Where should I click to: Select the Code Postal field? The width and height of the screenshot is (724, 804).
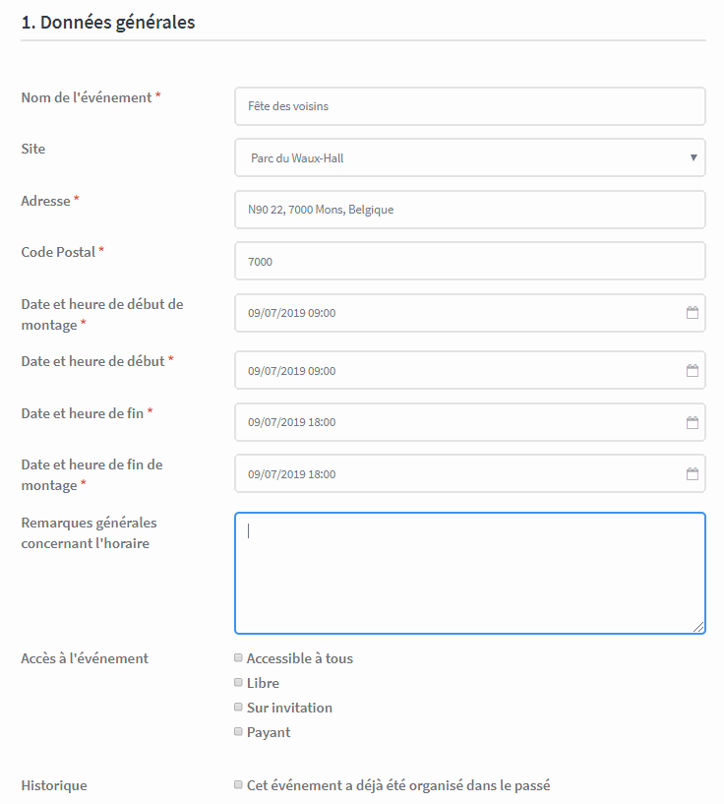(x=470, y=261)
